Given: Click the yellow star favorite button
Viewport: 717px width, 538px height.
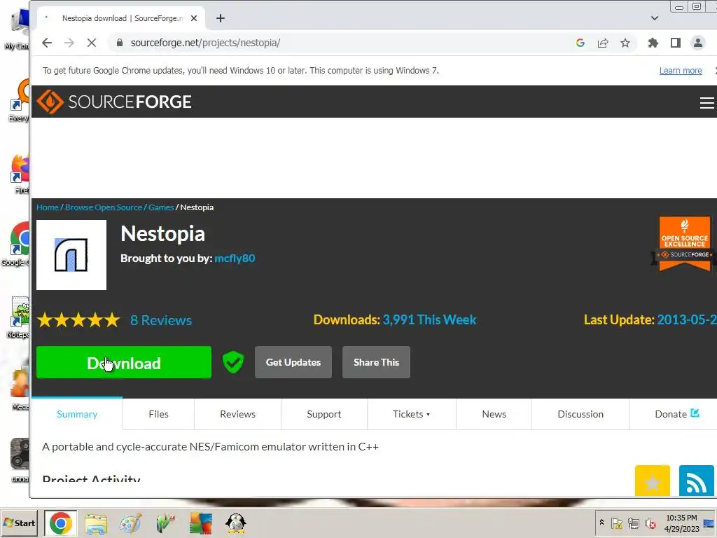Looking at the screenshot, I should click(652, 481).
